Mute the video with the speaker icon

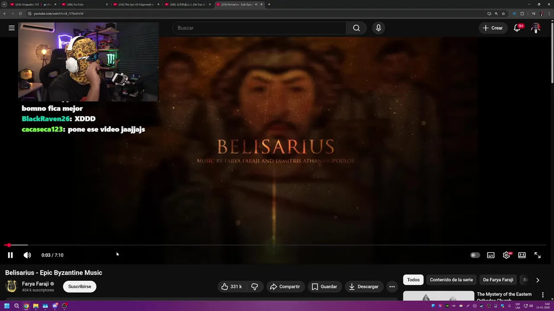click(x=27, y=255)
